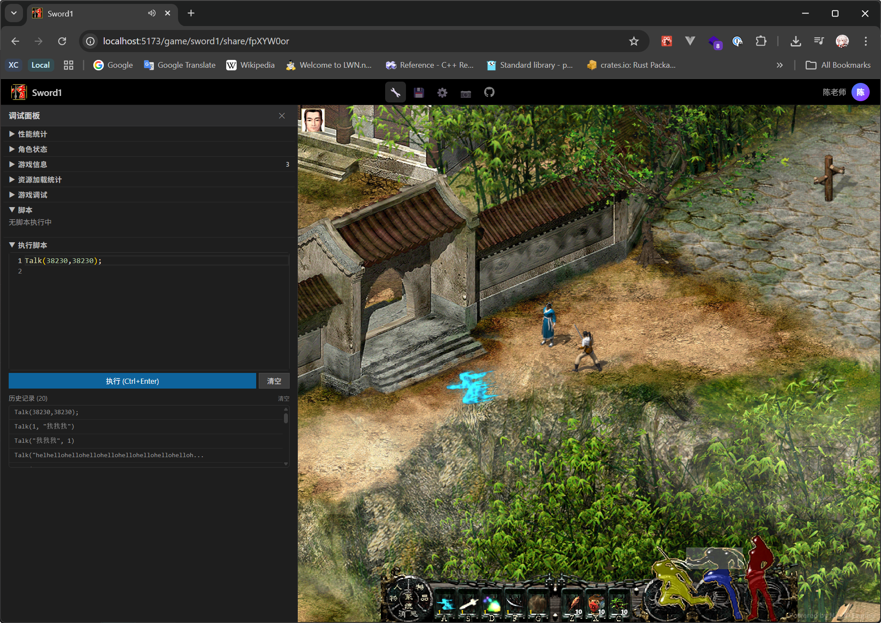This screenshot has width=881, height=623.
Task: Select skill slot D glowing orb skill
Action: tap(492, 604)
